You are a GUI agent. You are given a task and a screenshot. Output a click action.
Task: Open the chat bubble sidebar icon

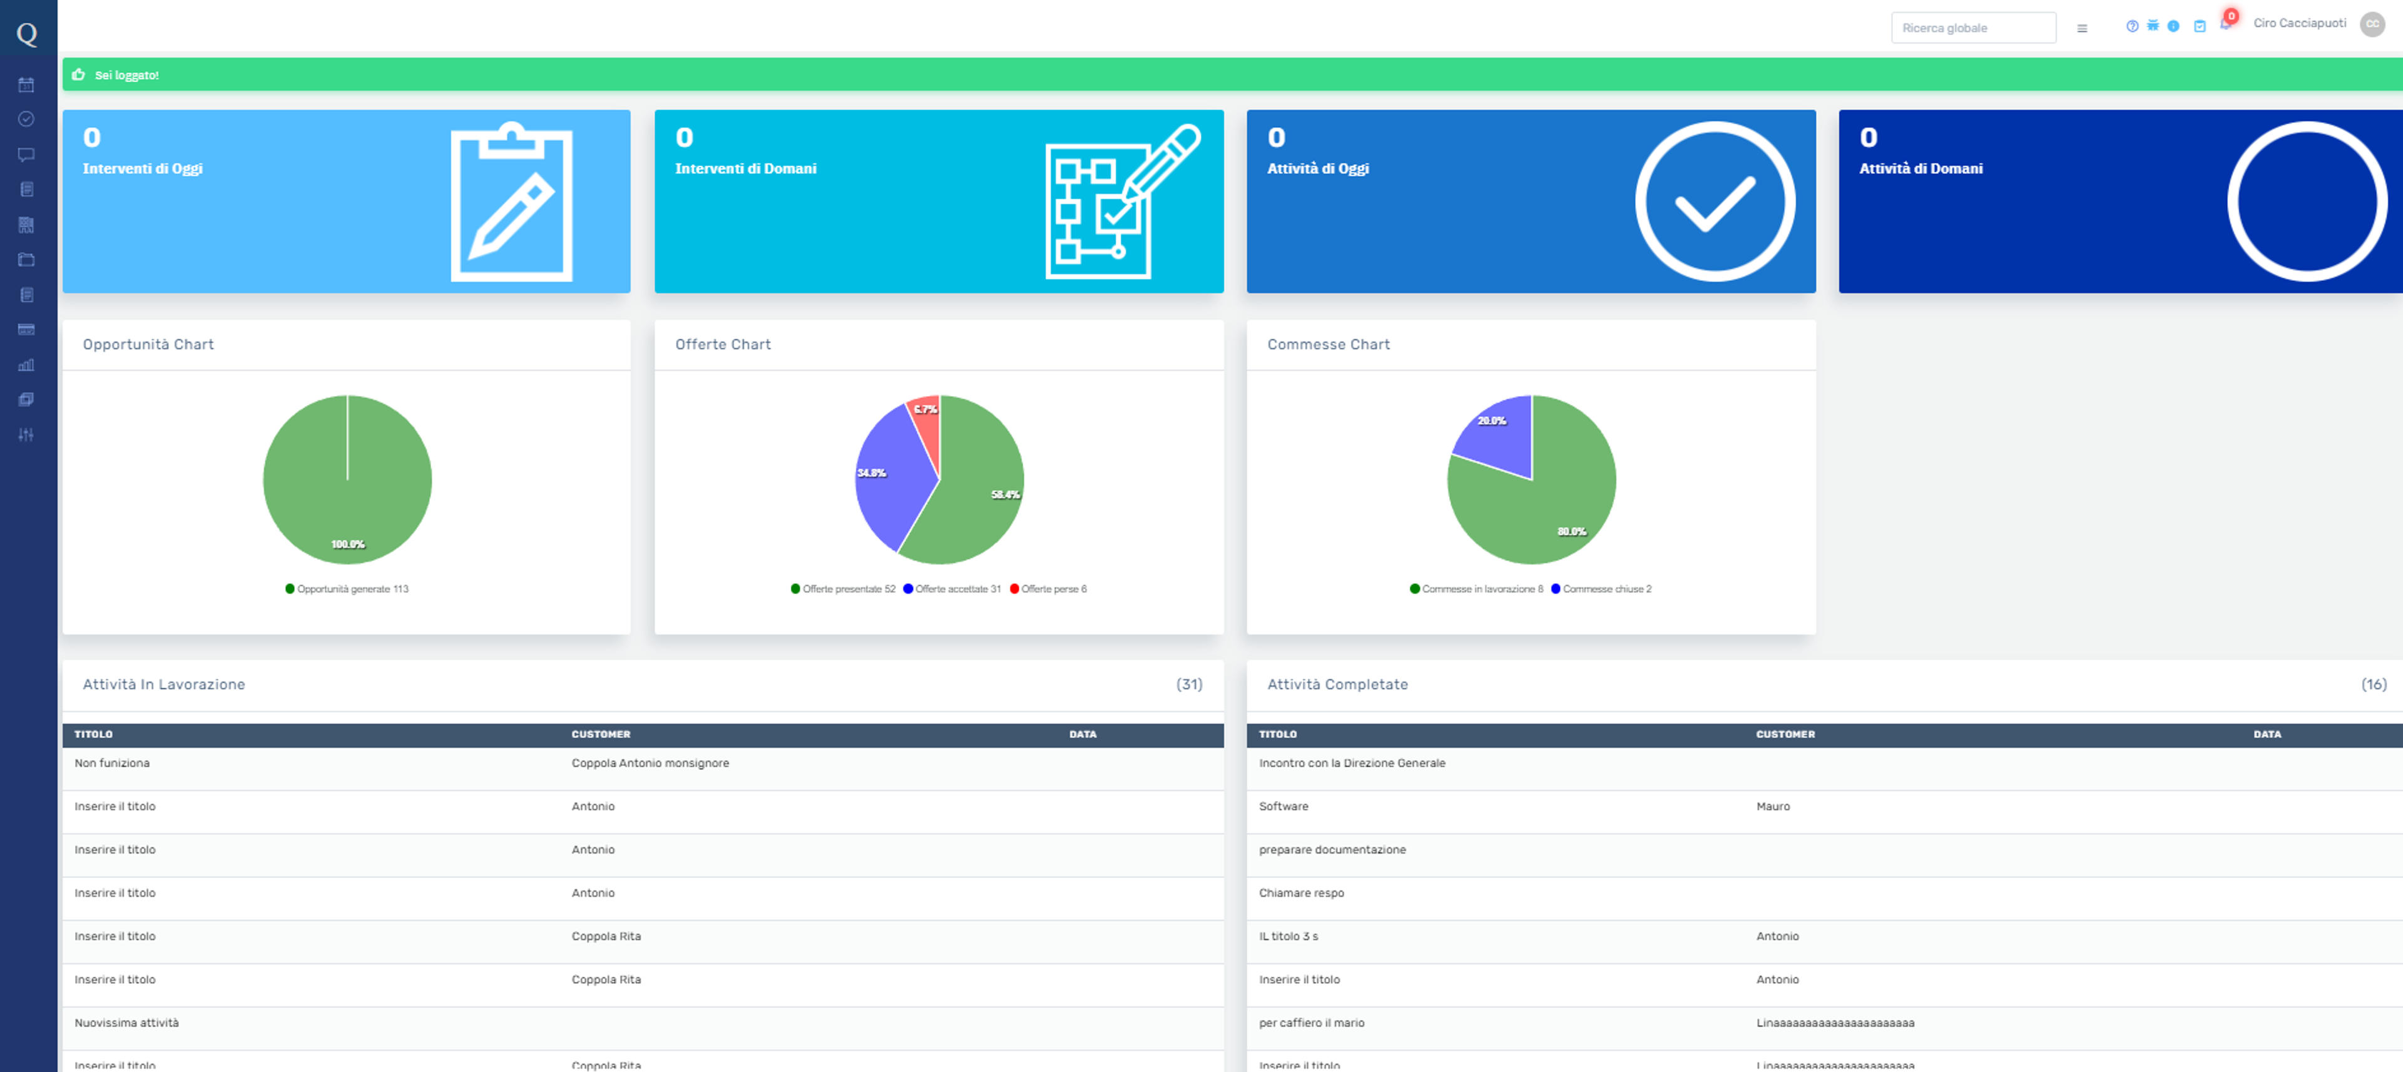pos(26,155)
